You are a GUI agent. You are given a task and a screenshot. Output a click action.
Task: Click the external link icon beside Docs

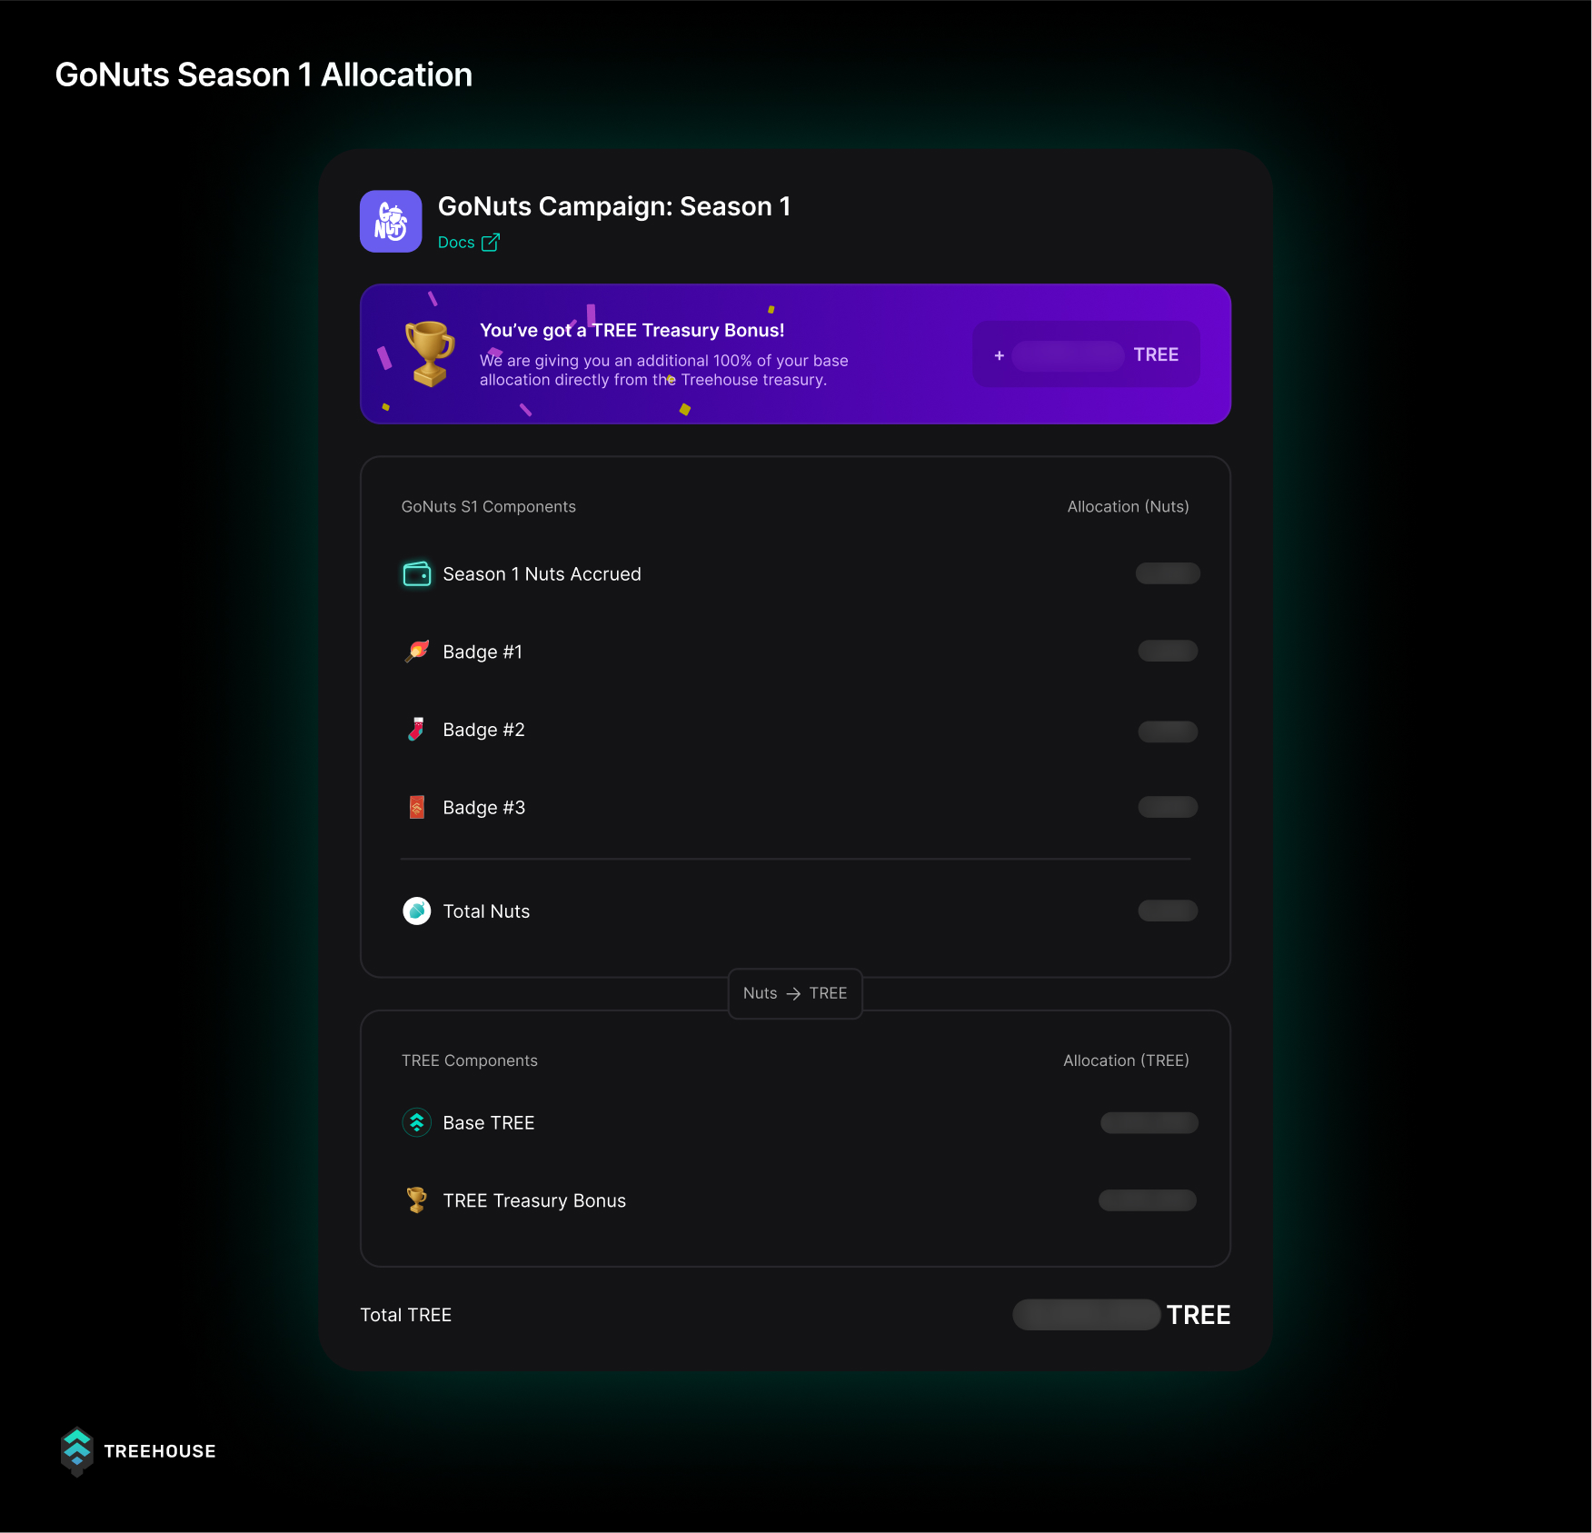point(491,243)
